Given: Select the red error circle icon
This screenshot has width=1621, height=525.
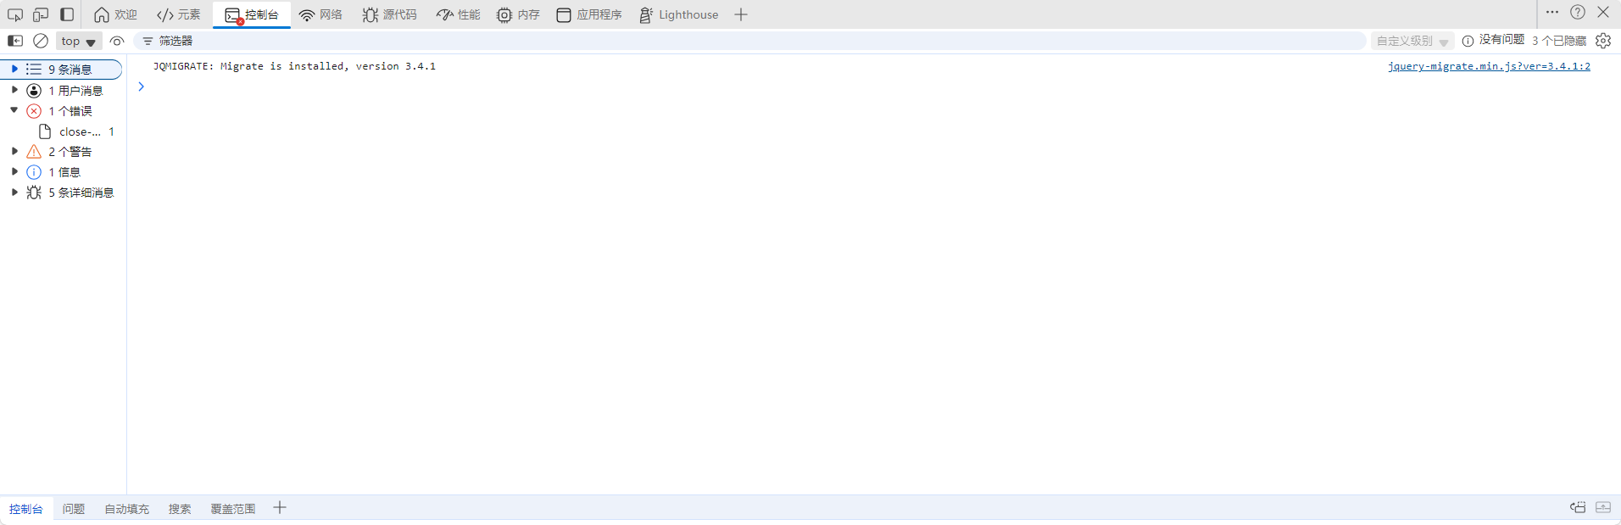Looking at the screenshot, I should point(34,111).
